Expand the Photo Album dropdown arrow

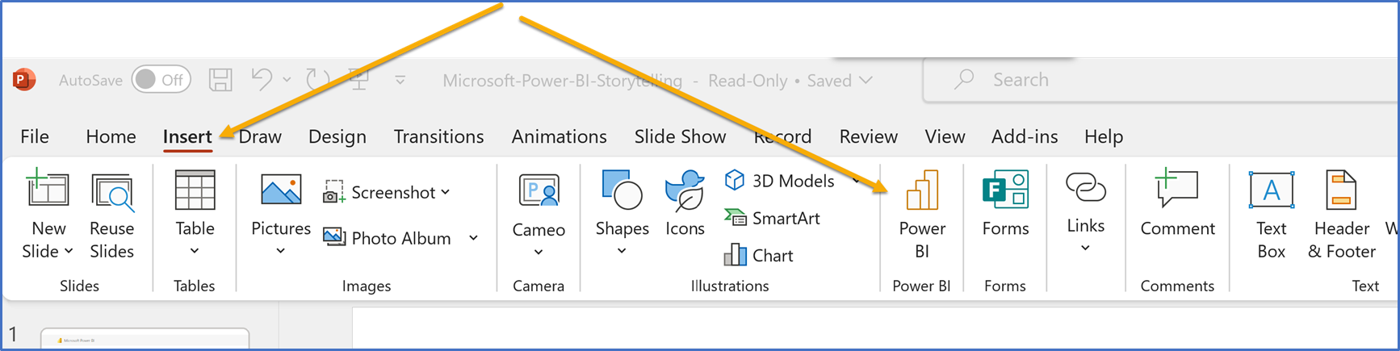coord(474,238)
